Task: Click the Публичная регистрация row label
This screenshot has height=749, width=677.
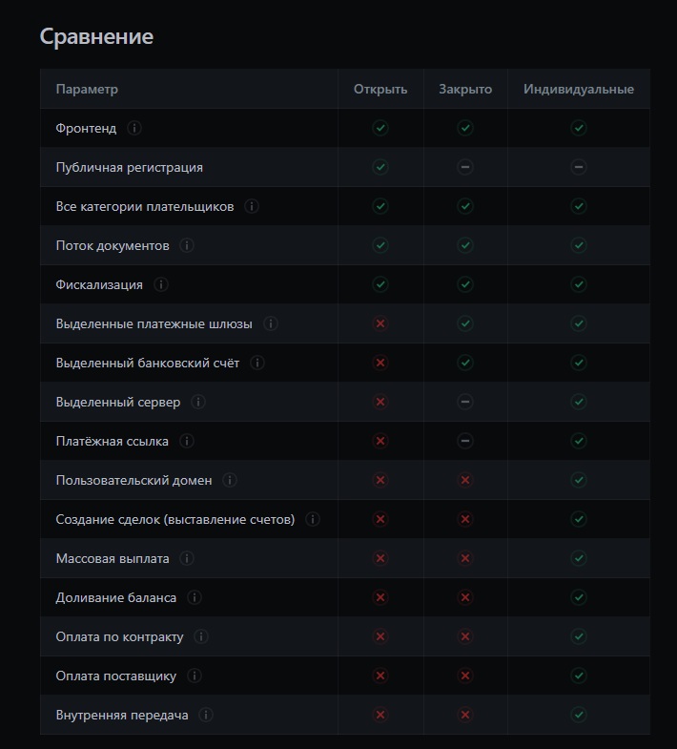Action: (129, 167)
